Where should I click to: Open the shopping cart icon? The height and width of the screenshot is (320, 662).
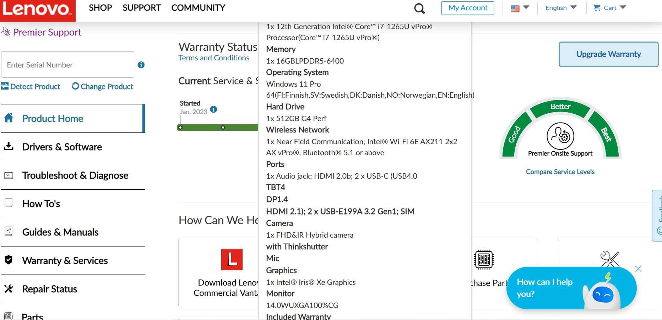coord(597,8)
